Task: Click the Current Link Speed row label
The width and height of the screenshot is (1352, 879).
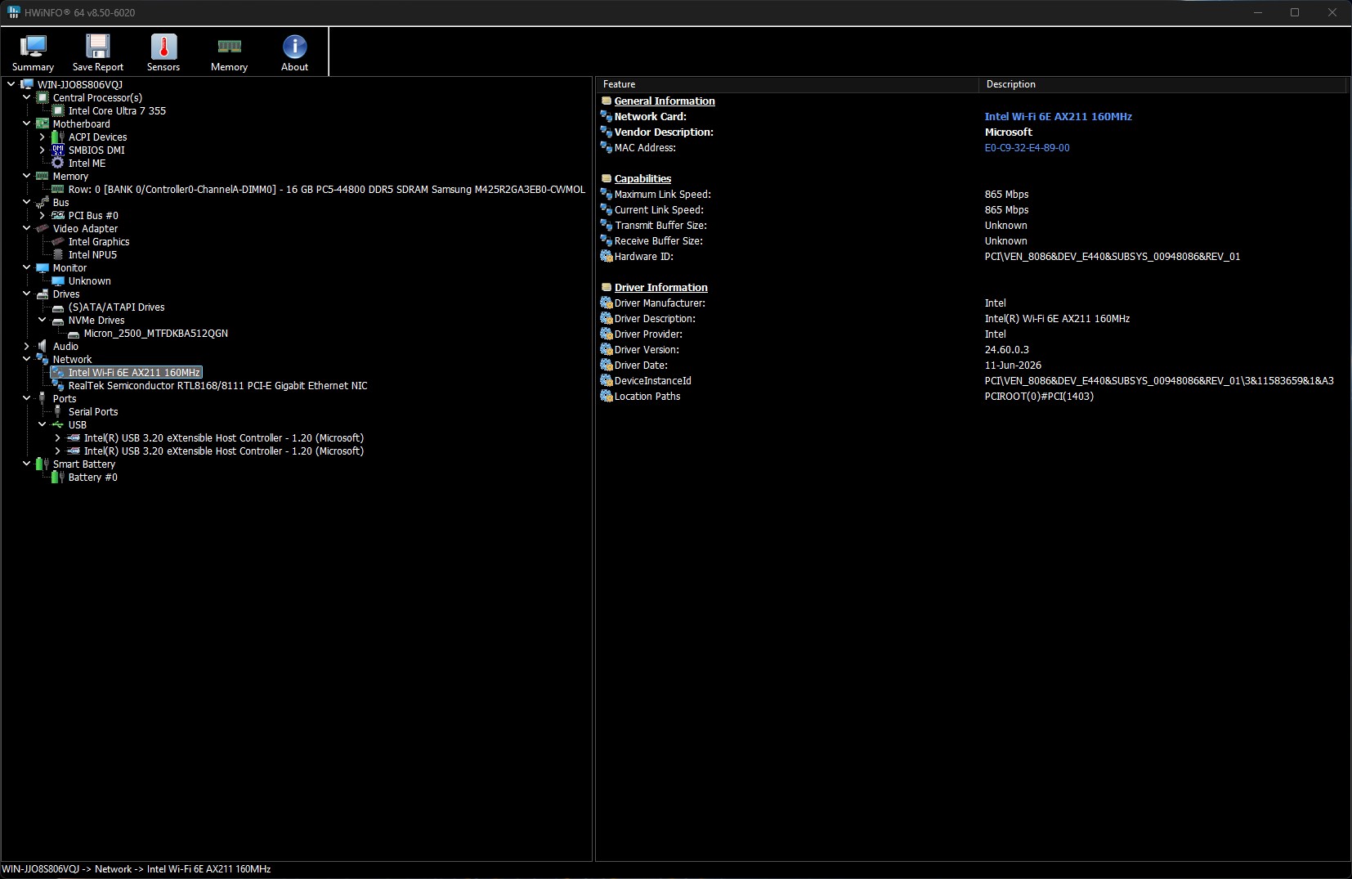Action: [659, 209]
